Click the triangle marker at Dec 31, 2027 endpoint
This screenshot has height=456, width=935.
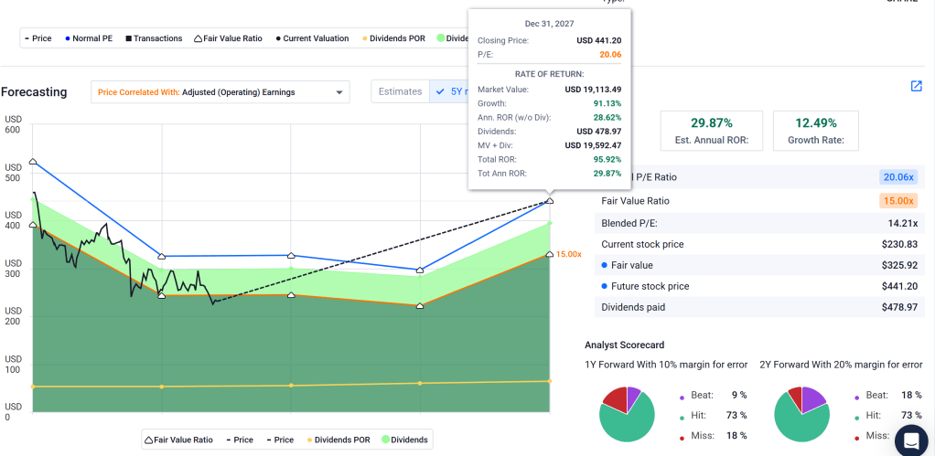coord(549,200)
